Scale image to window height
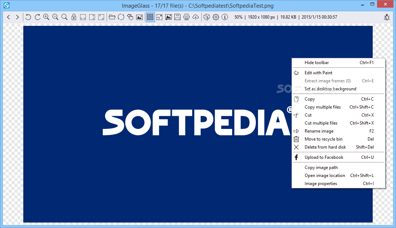 [x=92, y=17]
